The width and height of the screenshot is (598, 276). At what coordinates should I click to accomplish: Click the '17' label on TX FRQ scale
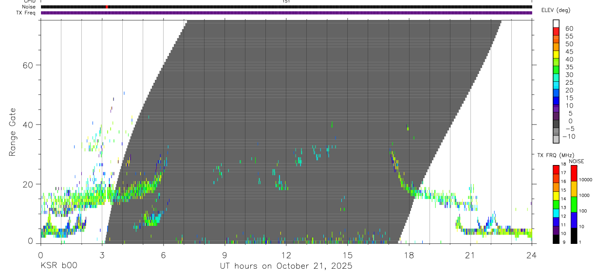(x=563, y=173)
